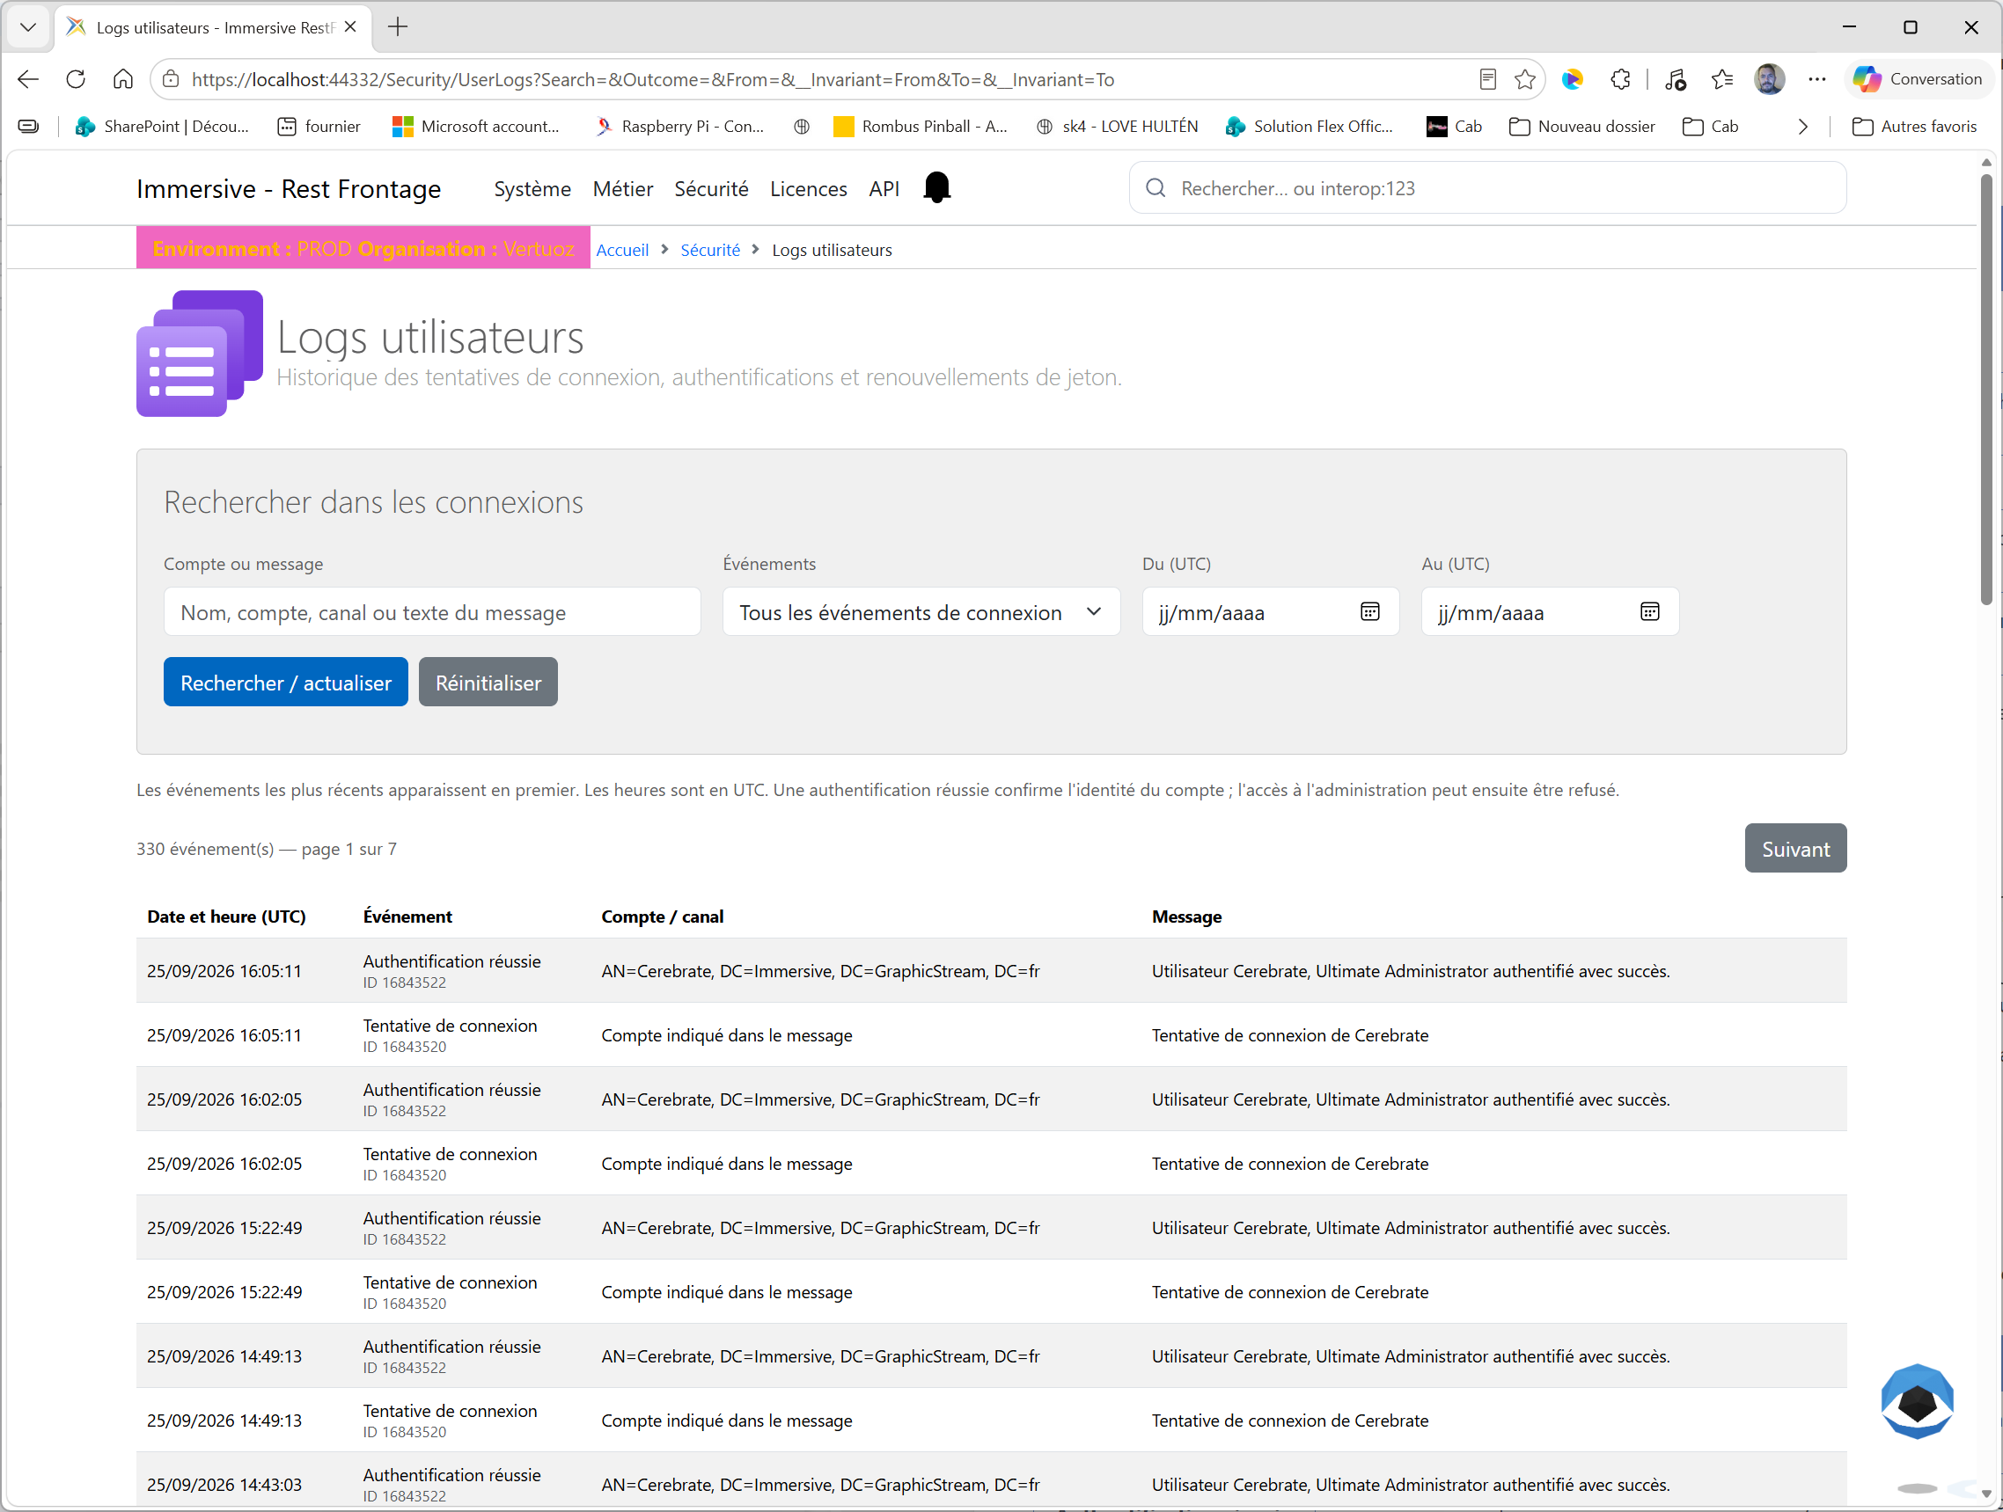Open the Raspberry Pi bookmark
This screenshot has width=2003, height=1512.
679,127
